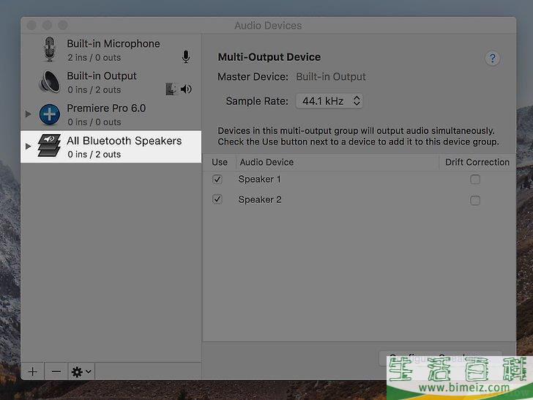
Task: Click the Speaker 1 device name
Action: tap(259, 179)
